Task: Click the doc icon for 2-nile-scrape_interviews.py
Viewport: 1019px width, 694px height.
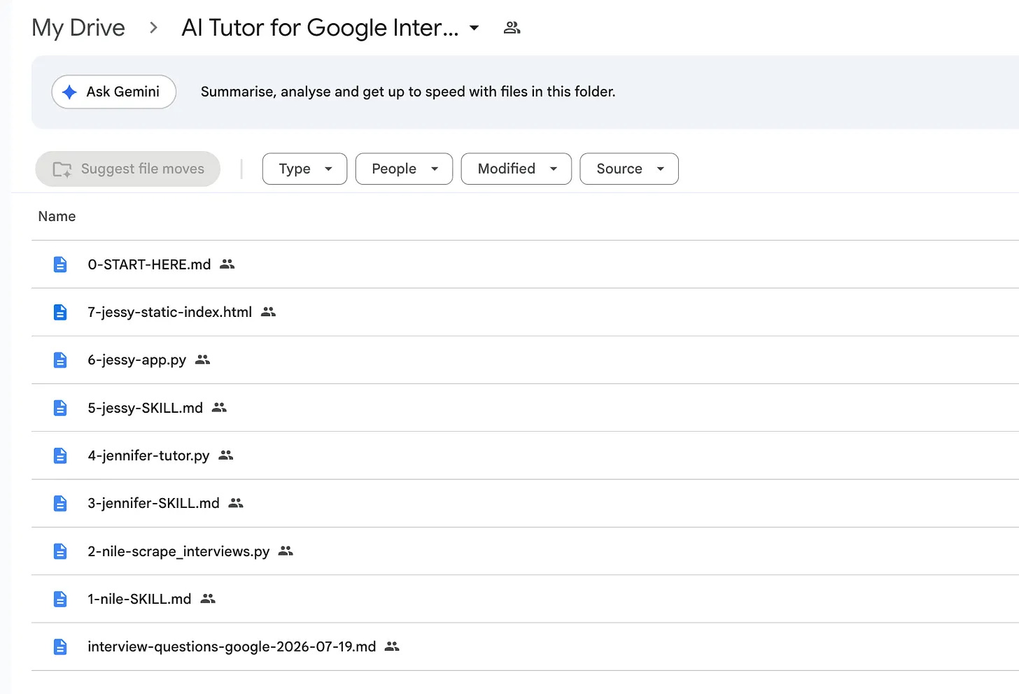Action: (x=60, y=551)
